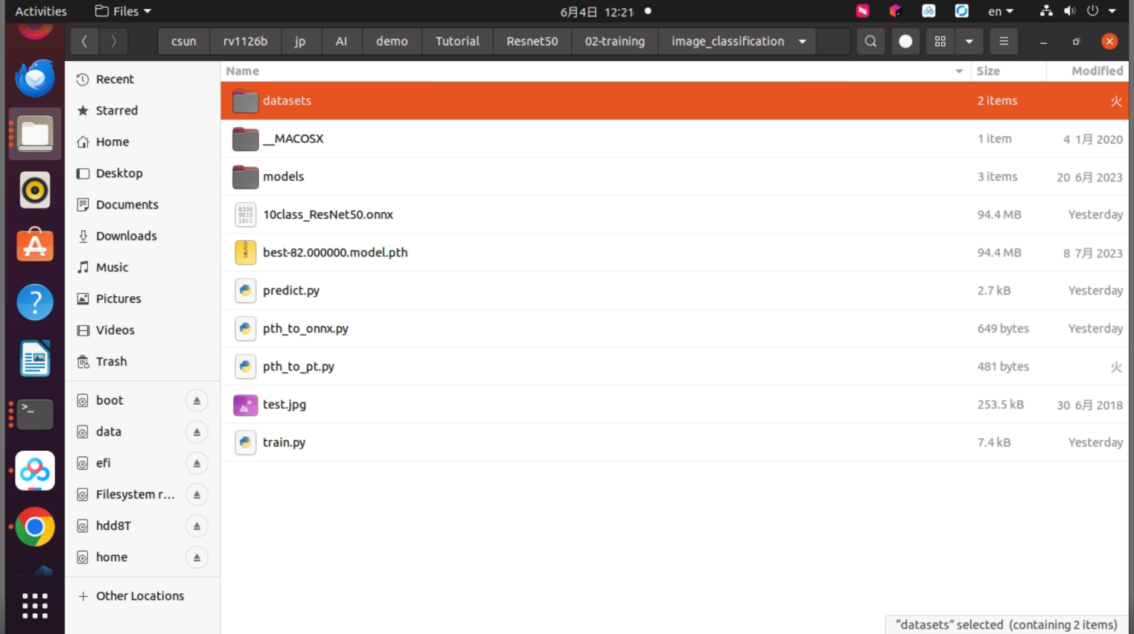Image resolution: width=1134 pixels, height=634 pixels.
Task: Click the grid view toggle icon
Action: tap(940, 42)
